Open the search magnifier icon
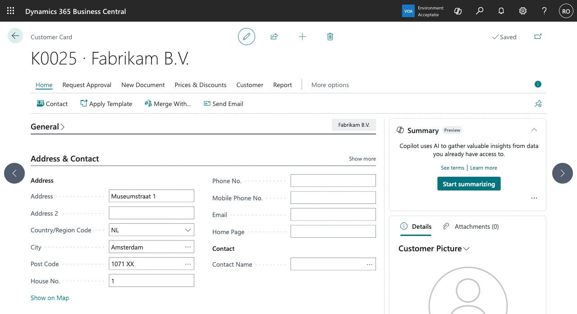This screenshot has height=314, width=577. tap(480, 11)
